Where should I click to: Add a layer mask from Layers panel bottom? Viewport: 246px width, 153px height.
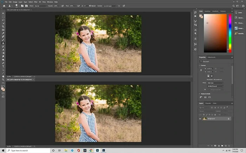(x=215, y=146)
